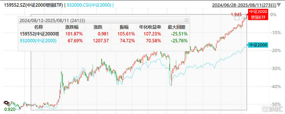Click the 1.945 high price label
The image size is (285, 114).
click(x=236, y=14)
